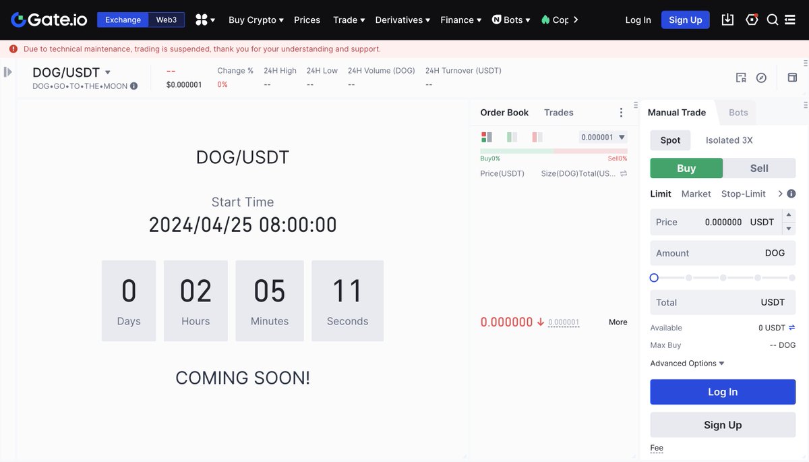The width and height of the screenshot is (809, 462).
Task: Select Isolated 3X margin mode
Action: pyautogui.click(x=729, y=140)
